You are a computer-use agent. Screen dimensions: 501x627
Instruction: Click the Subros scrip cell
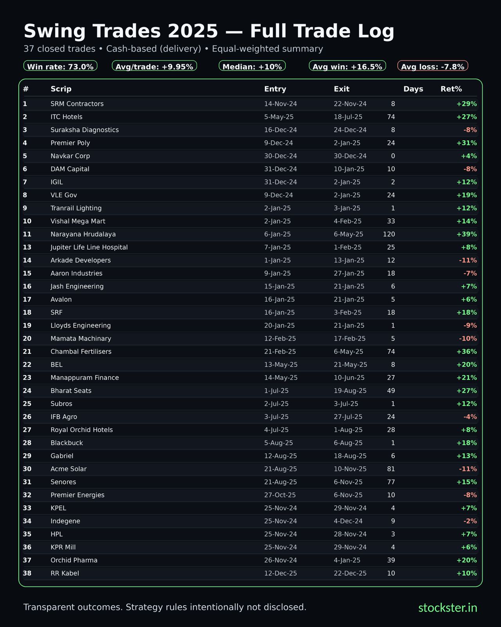pyautogui.click(x=61, y=404)
